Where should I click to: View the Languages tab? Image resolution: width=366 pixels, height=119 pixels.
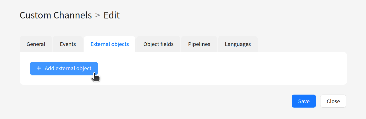click(x=238, y=44)
